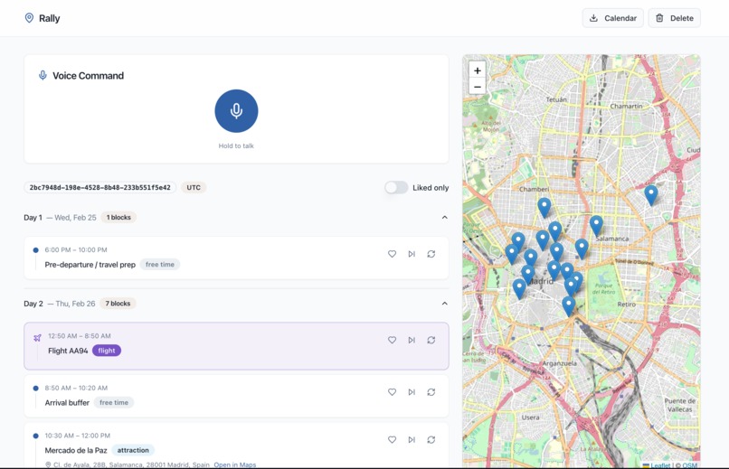Skip the Pre-departure / travel prep block
The image size is (729, 469).
pos(412,254)
